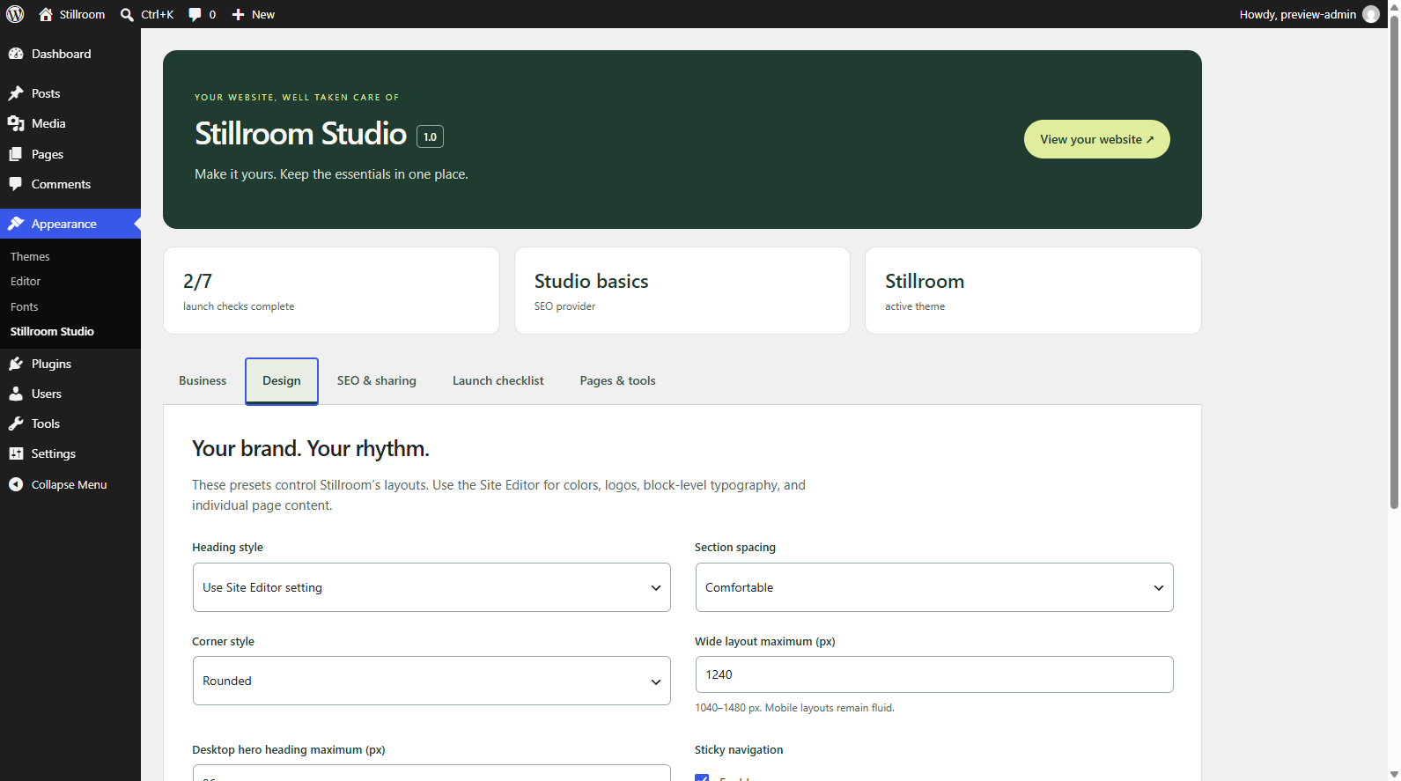Screen dimensions: 1401x781
Task: Switch to the Business tab
Action: click(x=203, y=380)
